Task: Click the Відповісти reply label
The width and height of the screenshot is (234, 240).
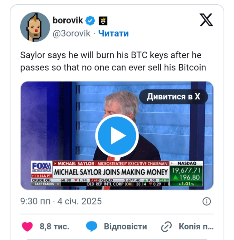Action: (x=125, y=226)
